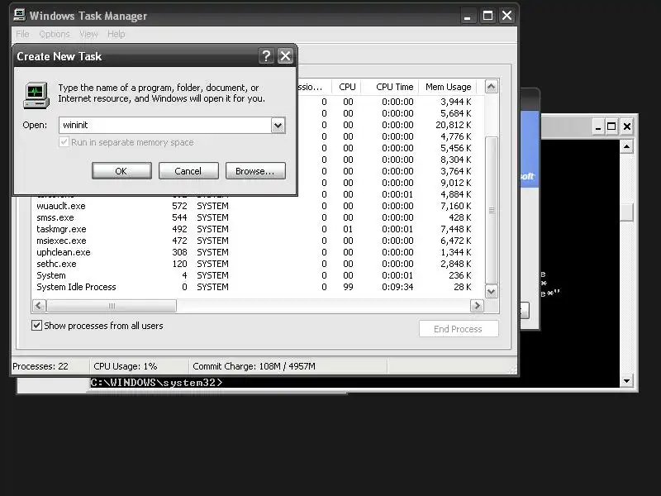The image size is (661, 496).
Task: Close the command prompt window behind
Action: [x=627, y=126]
